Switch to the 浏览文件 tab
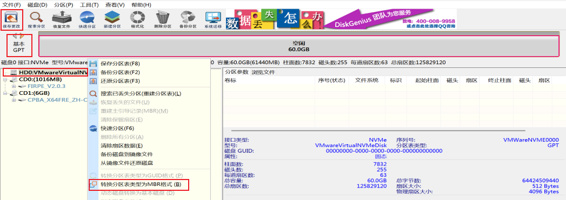This screenshot has width=566, height=200. [x=263, y=72]
